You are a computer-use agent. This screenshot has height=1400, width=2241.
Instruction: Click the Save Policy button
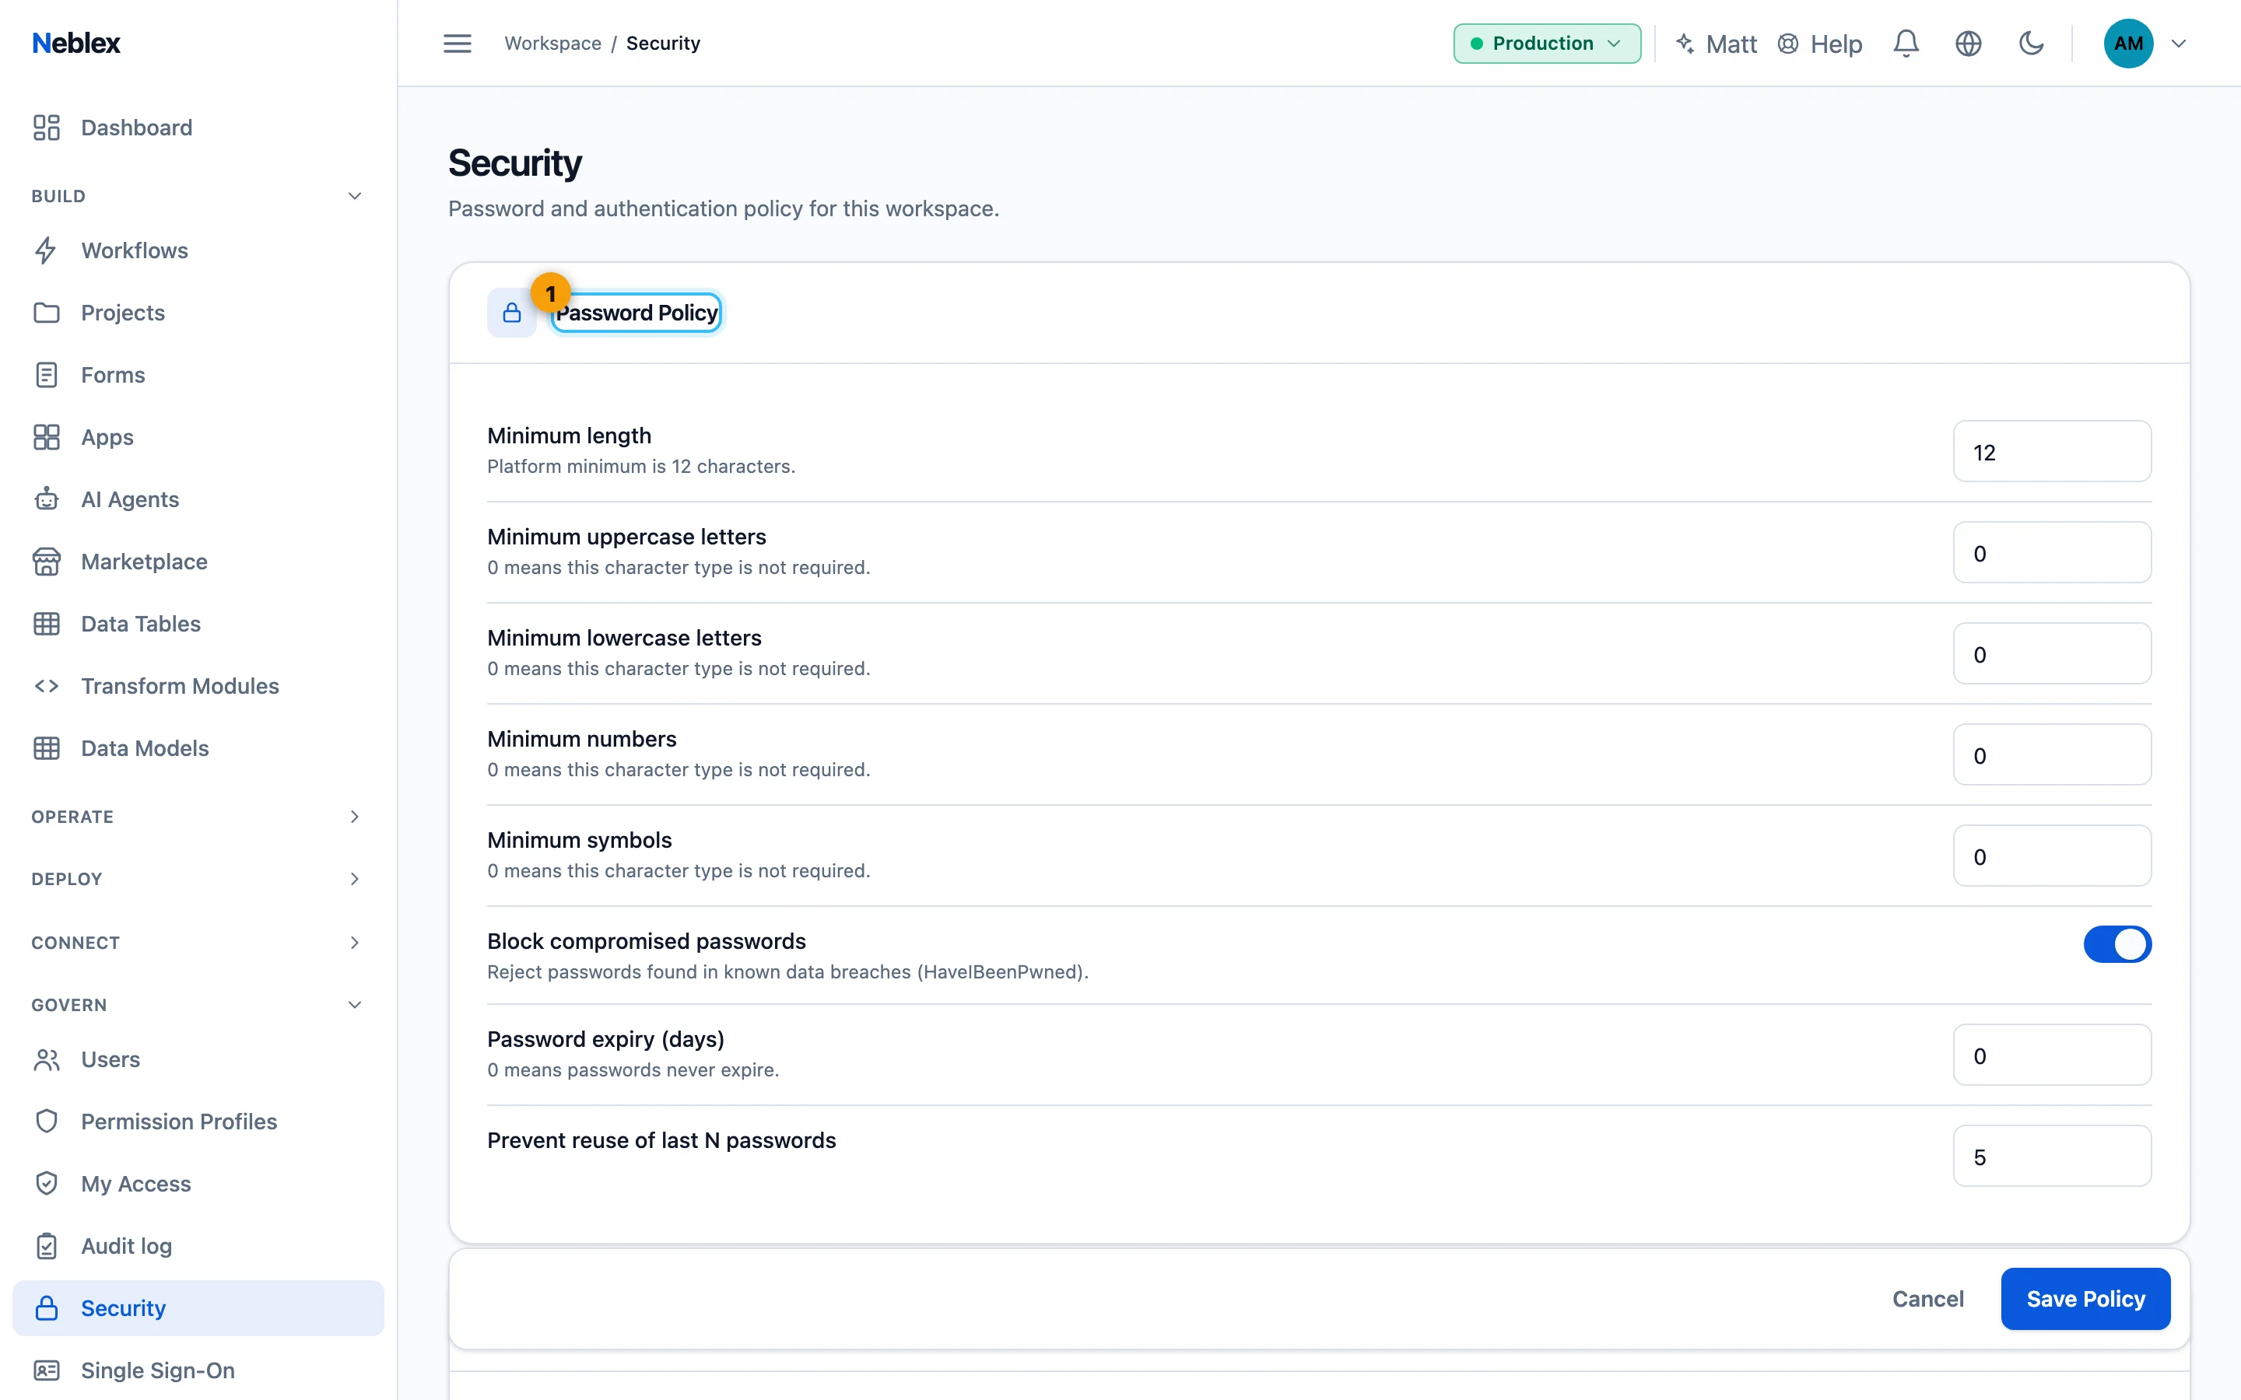tap(2085, 1299)
